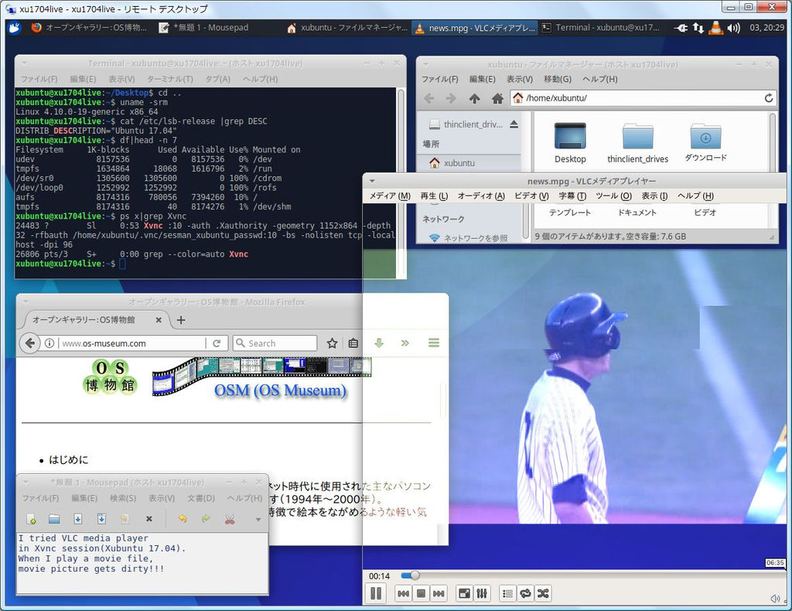Open Mousepad 検索(S) menu

coord(123,498)
